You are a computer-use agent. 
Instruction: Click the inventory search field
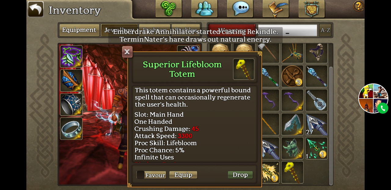[287, 30]
